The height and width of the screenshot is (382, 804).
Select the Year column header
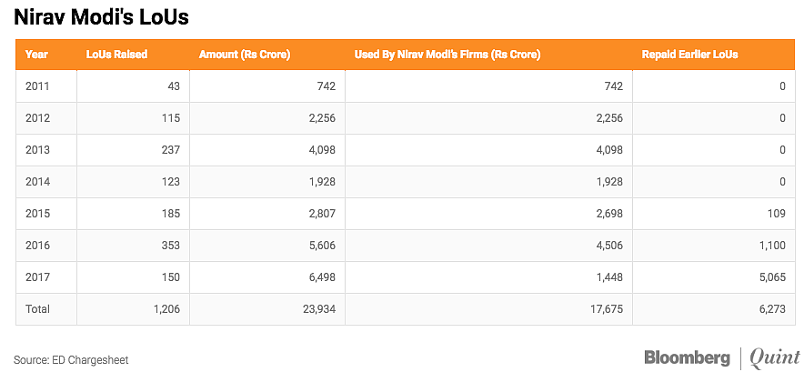pyautogui.click(x=36, y=54)
